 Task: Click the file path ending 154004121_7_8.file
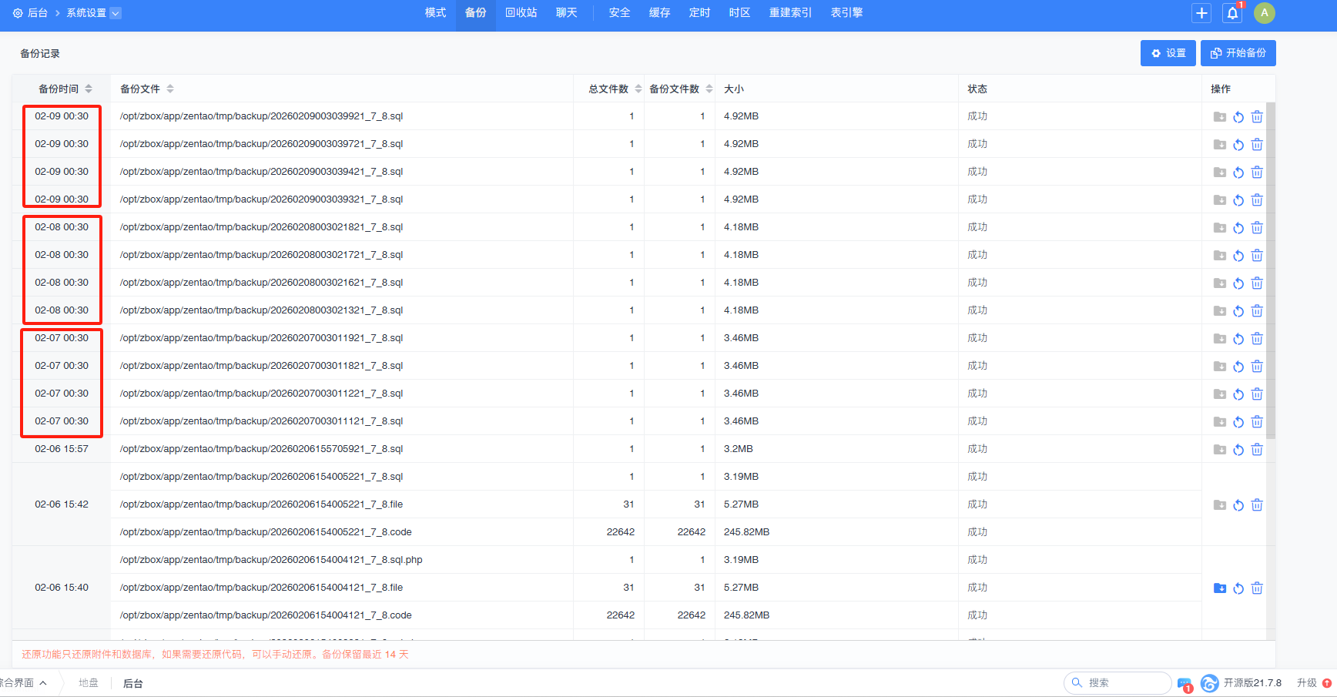pyautogui.click(x=262, y=588)
